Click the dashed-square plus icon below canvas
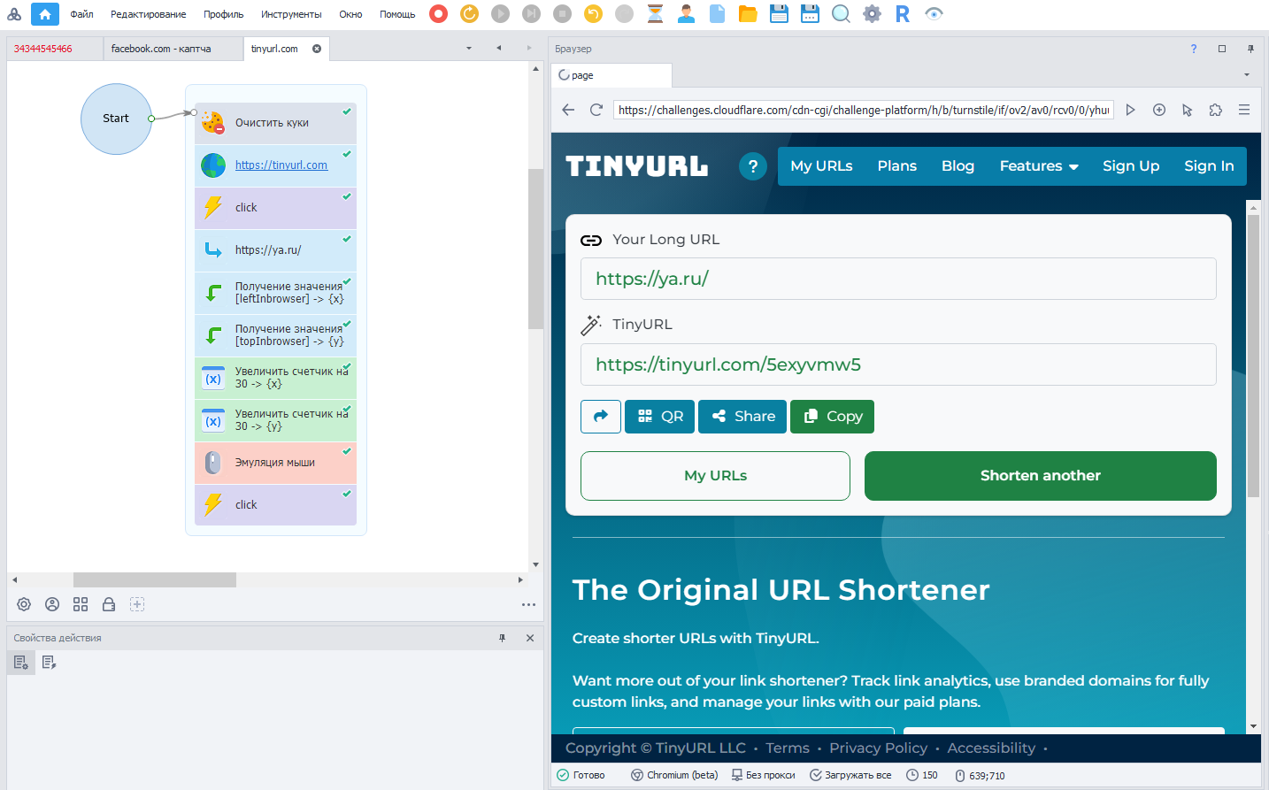Image resolution: width=1269 pixels, height=790 pixels. pos(137,604)
